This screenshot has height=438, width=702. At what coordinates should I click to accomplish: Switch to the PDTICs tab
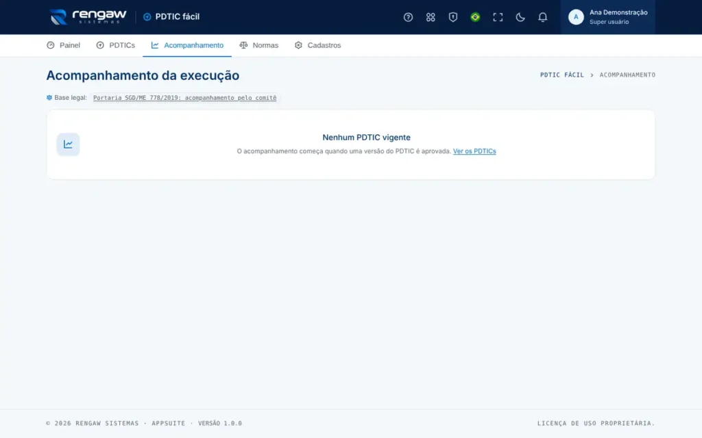pyautogui.click(x=115, y=45)
